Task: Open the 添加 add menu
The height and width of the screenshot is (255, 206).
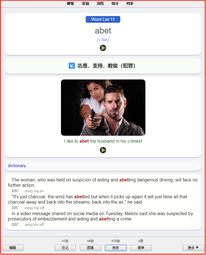Action: [x=85, y=3]
